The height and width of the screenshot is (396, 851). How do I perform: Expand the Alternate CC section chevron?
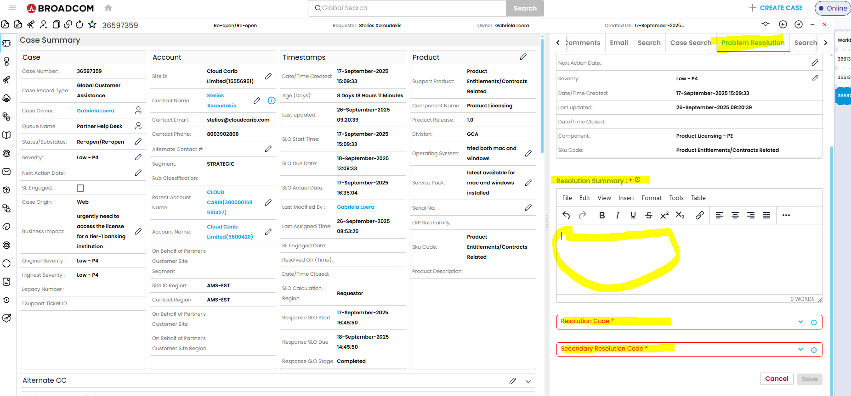[528, 381]
